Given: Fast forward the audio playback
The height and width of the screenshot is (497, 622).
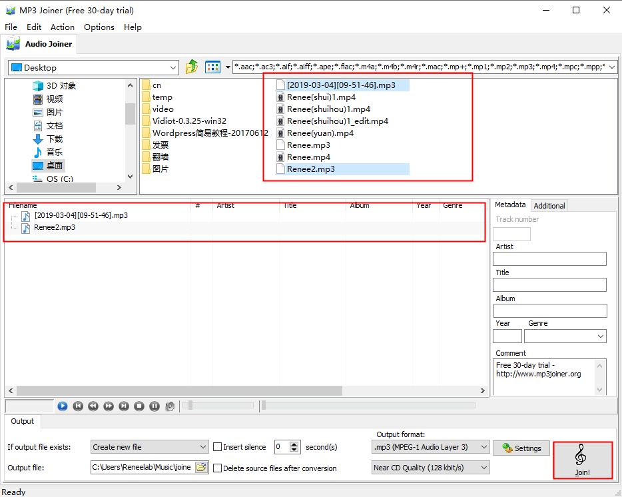Looking at the screenshot, I should 109,406.
